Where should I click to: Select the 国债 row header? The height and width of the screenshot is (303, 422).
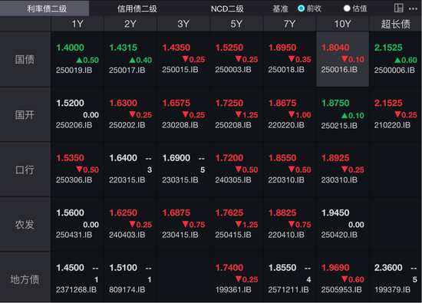[25, 59]
